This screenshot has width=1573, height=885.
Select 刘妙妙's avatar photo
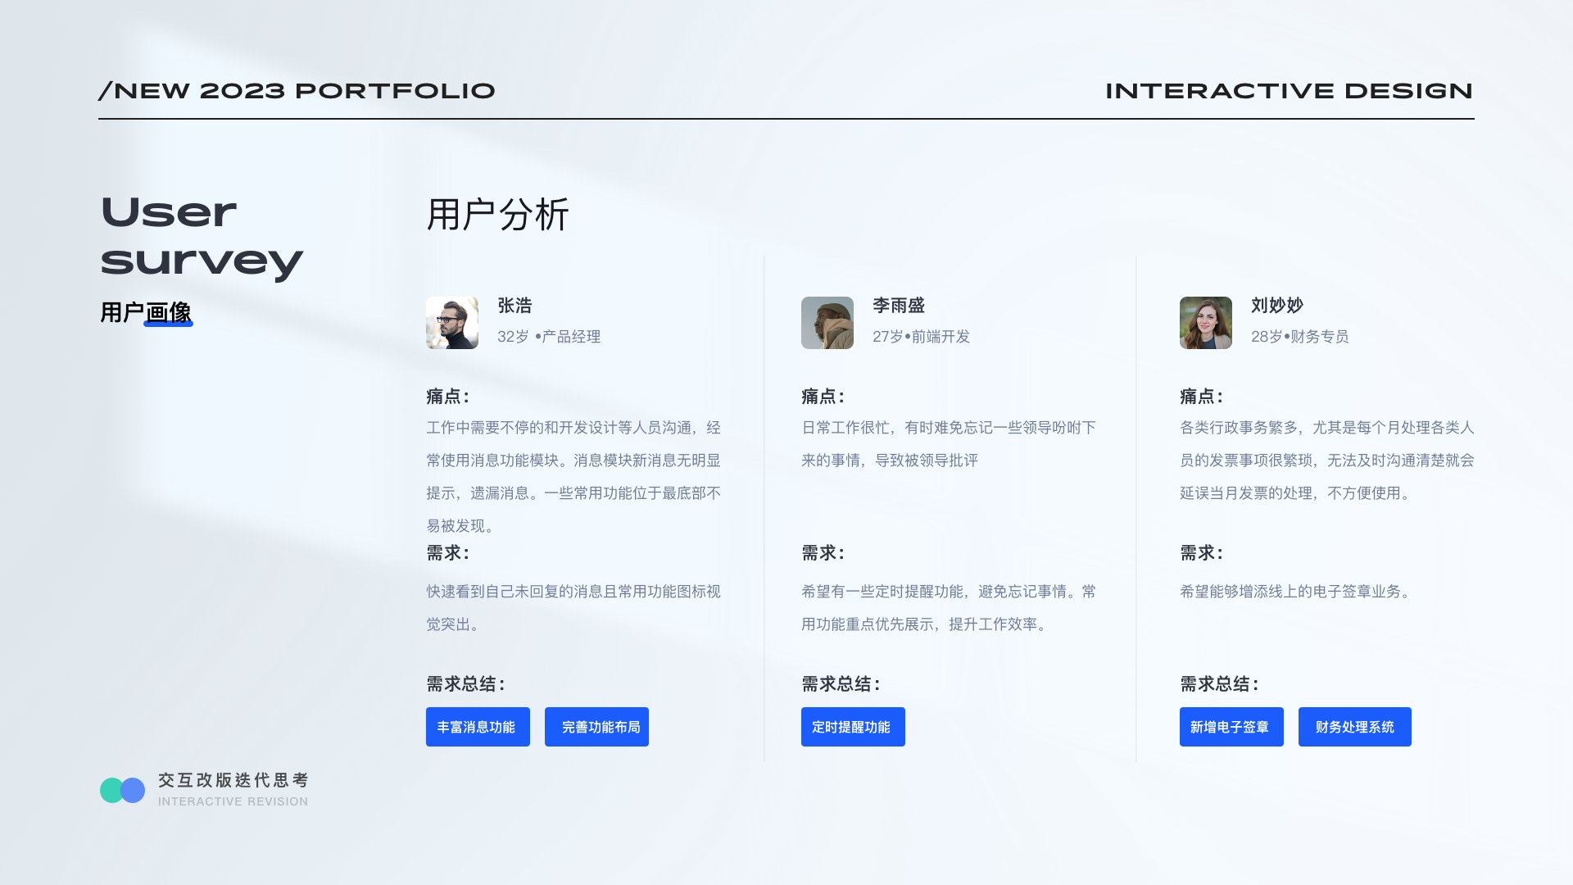1206,323
